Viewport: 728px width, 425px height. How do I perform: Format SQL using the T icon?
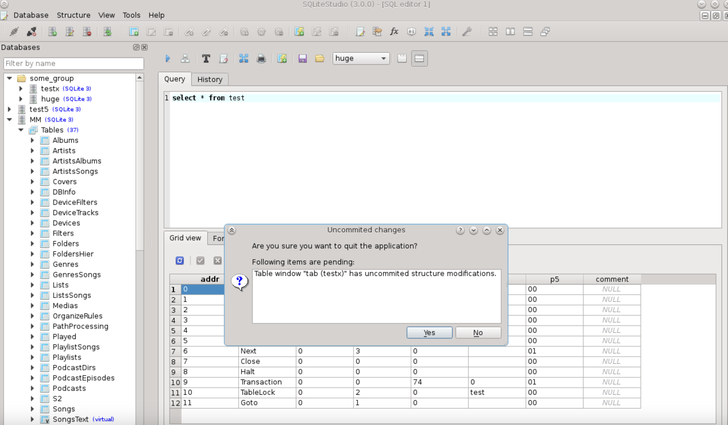tap(206, 58)
